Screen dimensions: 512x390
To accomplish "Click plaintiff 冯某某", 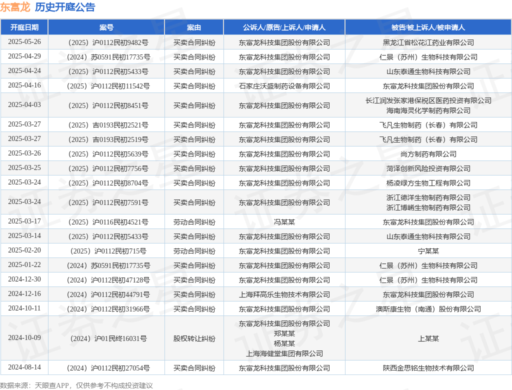I will tap(284, 222).
